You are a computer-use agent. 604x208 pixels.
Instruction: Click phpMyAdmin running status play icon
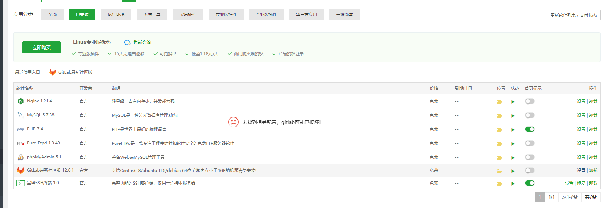513,158
